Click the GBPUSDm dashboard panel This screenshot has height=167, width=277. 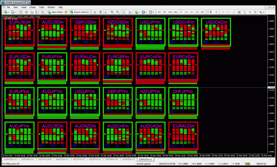(x=85, y=32)
